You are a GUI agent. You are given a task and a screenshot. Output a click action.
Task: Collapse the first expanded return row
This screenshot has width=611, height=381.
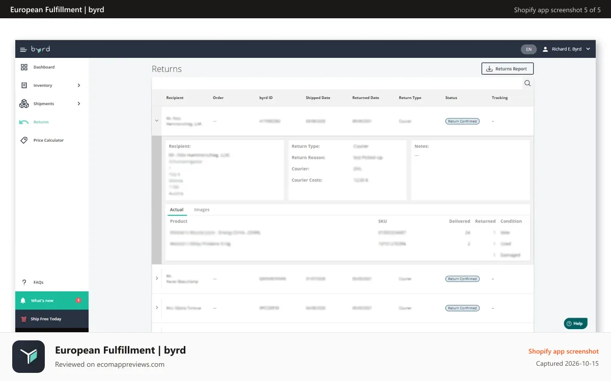coord(157,121)
